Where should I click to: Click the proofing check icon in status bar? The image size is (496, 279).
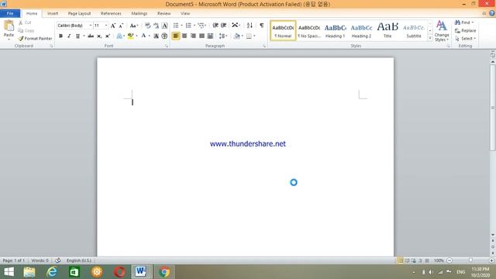coord(58,260)
